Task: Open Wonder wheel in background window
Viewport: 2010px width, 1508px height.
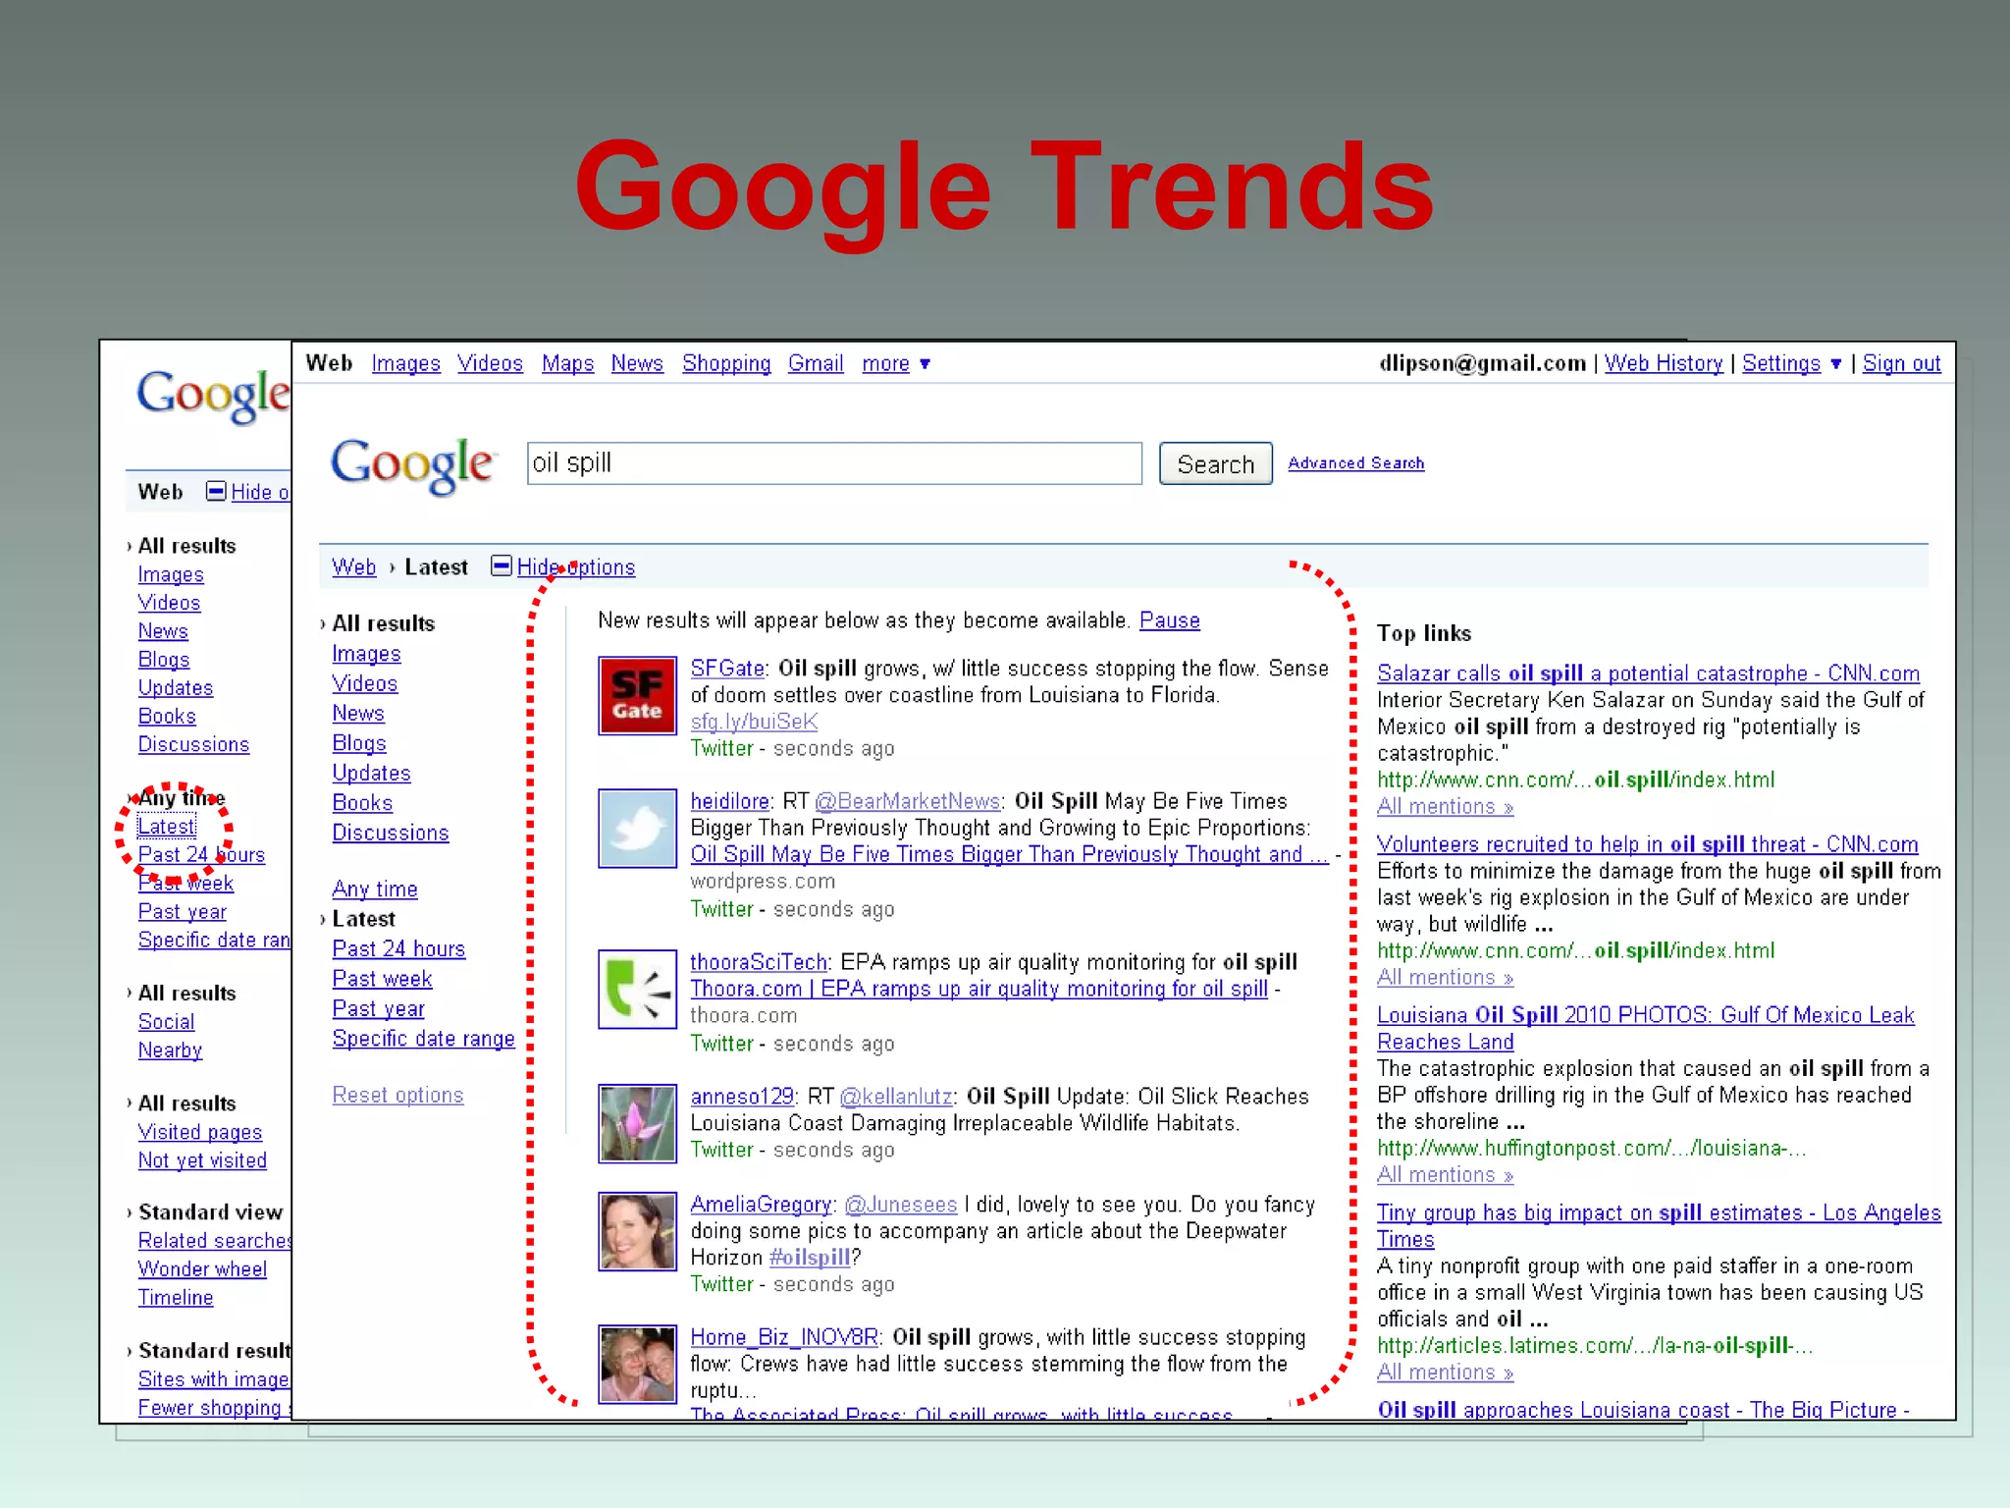Action: click(201, 1269)
